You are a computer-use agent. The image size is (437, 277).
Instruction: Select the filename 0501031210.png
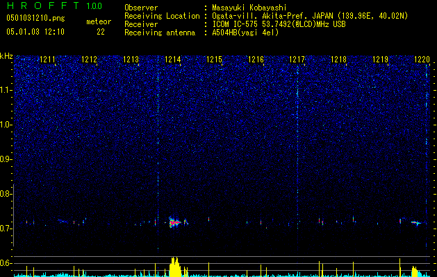click(35, 19)
